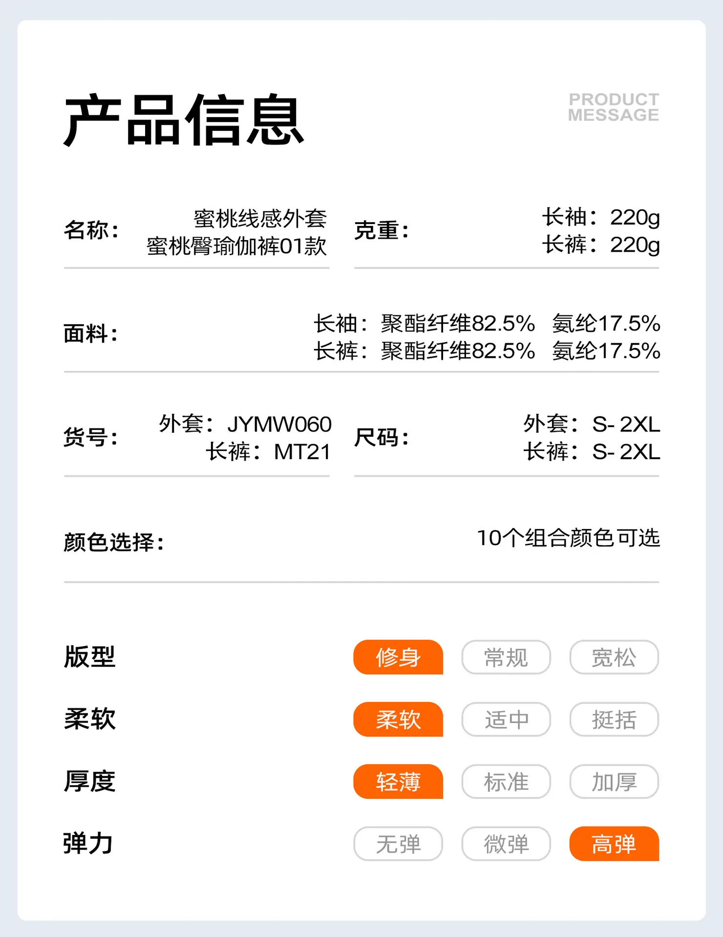Click the jacket item number JYMW060
The height and width of the screenshot is (937, 723).
279,424
